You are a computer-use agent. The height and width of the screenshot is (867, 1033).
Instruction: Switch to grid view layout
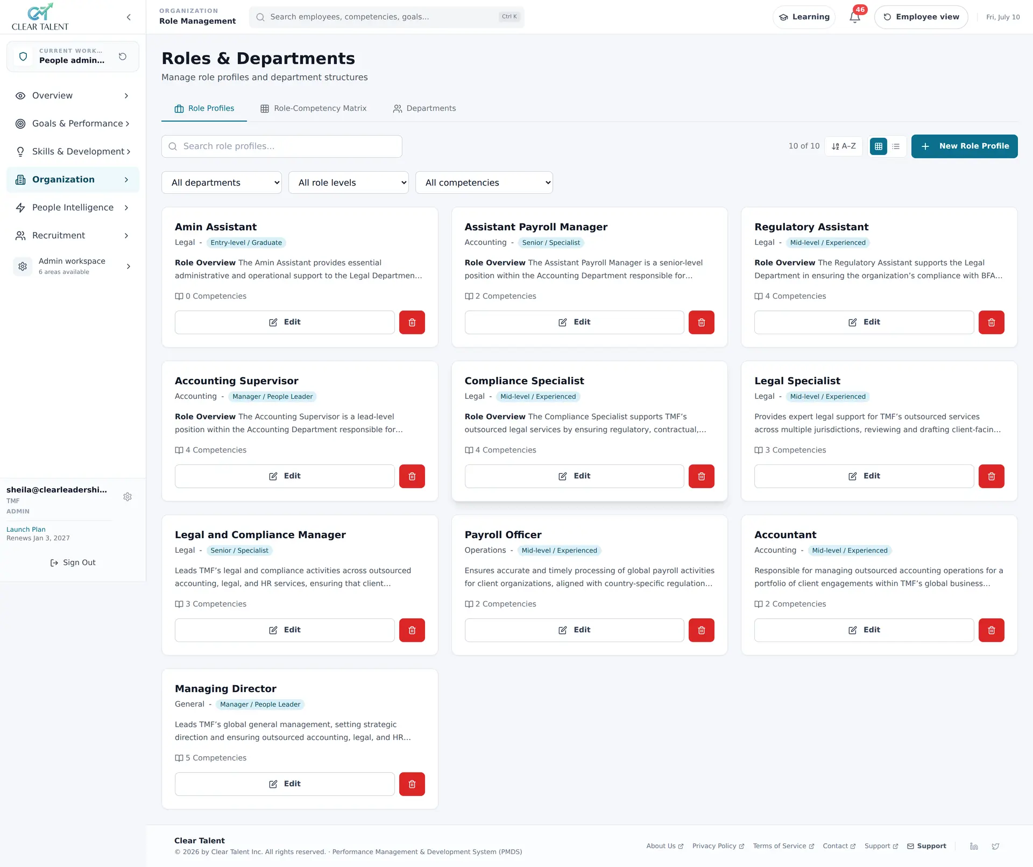click(x=879, y=146)
